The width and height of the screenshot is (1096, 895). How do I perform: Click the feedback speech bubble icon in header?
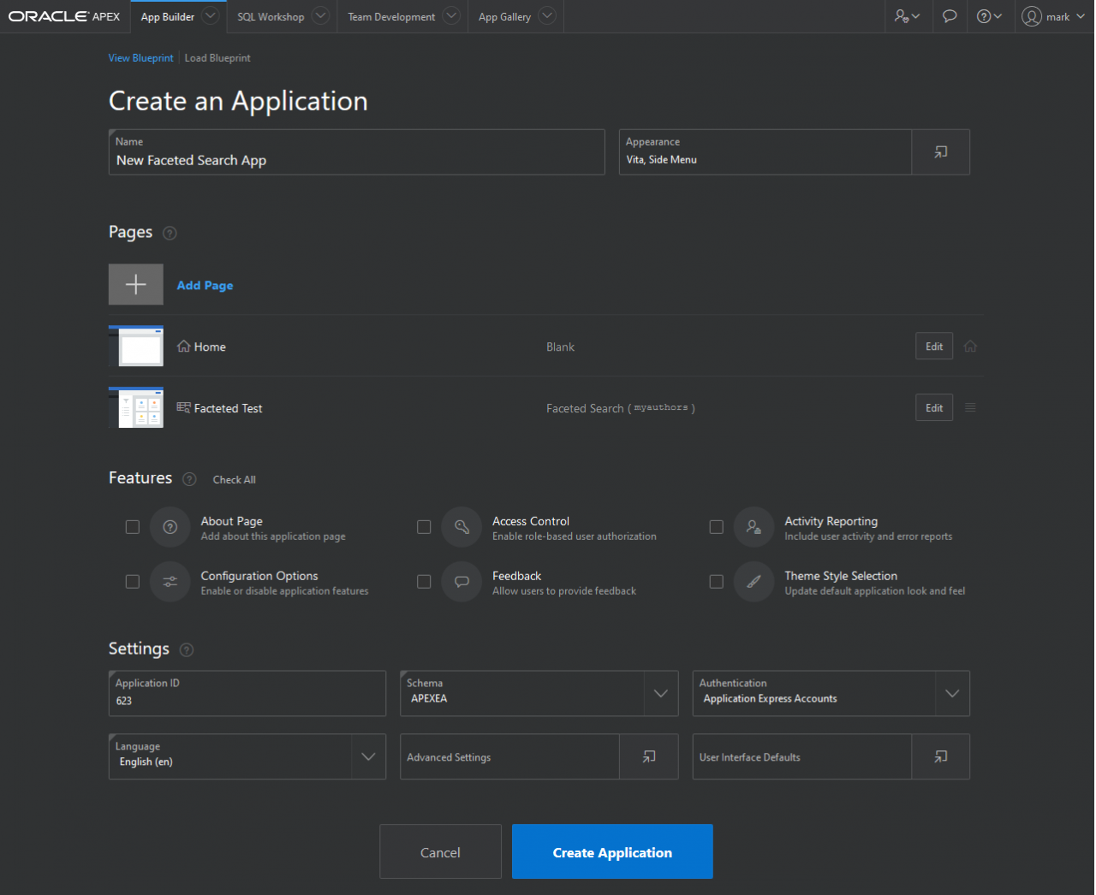tap(949, 16)
